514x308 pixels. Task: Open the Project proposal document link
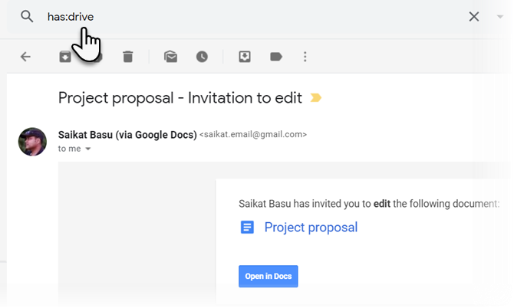311,228
